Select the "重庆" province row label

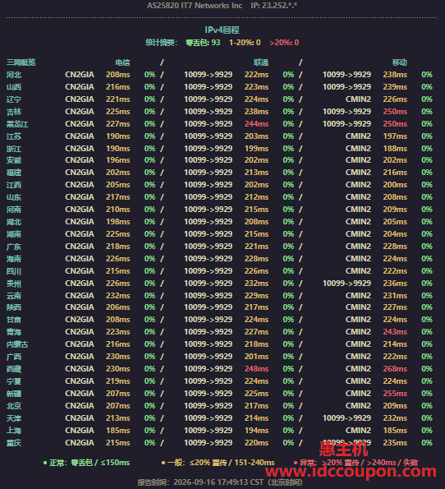point(14,443)
